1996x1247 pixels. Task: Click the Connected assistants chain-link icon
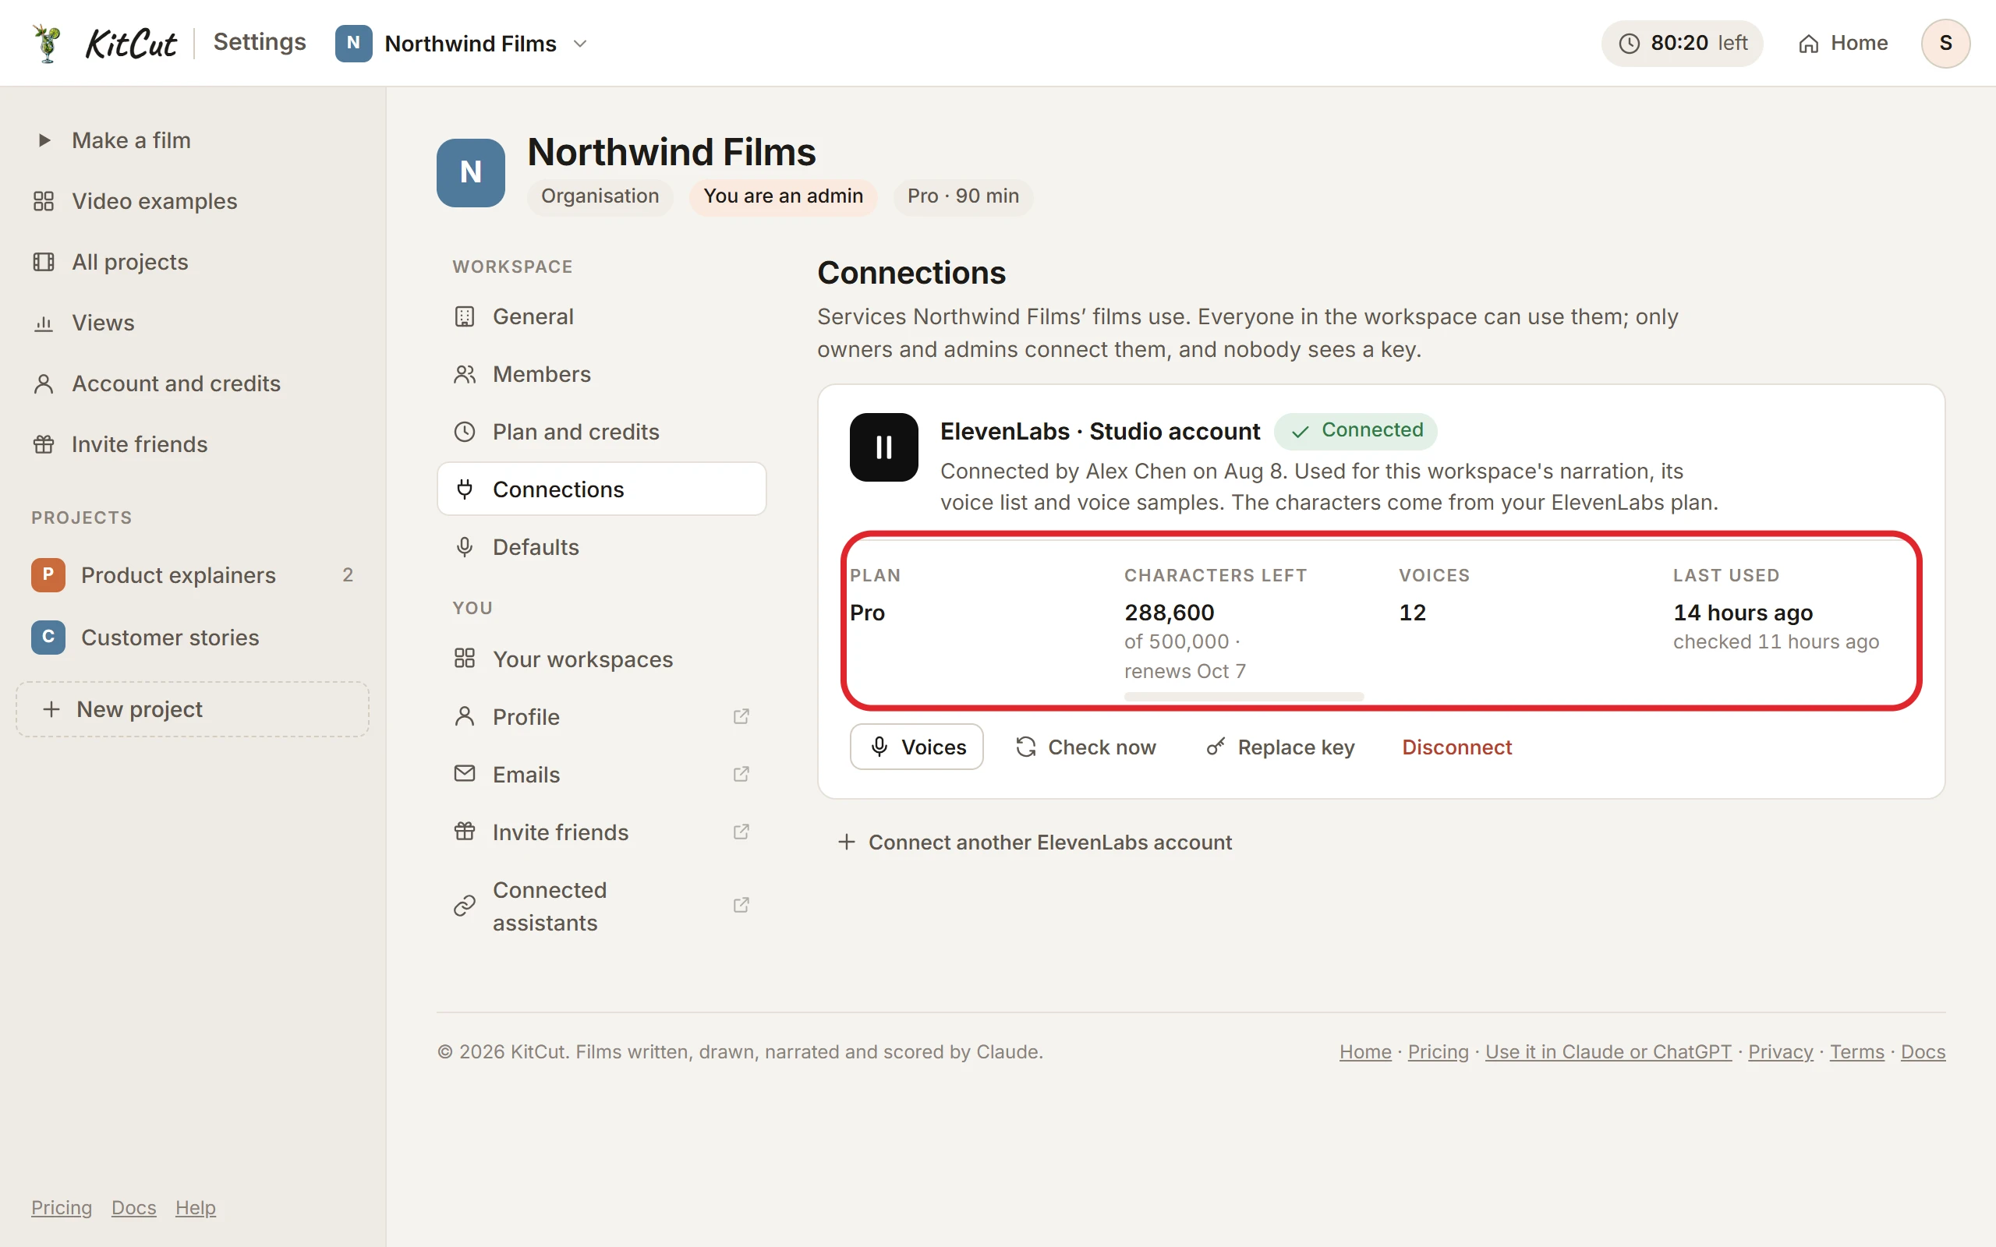465,906
